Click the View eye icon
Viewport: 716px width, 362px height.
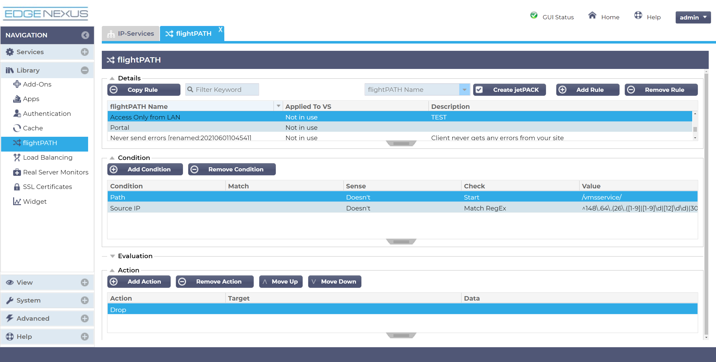[x=10, y=282]
